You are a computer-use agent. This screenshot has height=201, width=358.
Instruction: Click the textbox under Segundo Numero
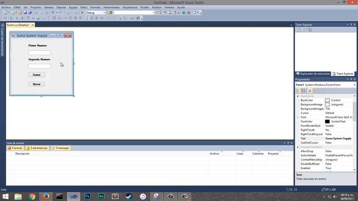[40, 66]
